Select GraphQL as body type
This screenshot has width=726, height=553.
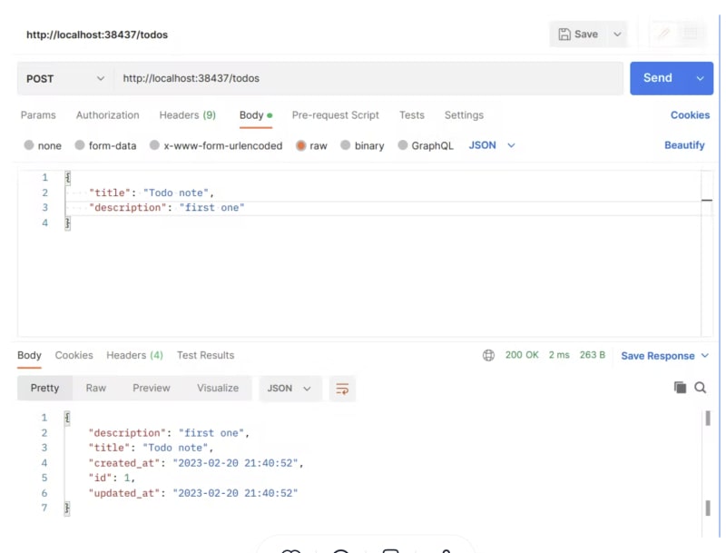(425, 145)
